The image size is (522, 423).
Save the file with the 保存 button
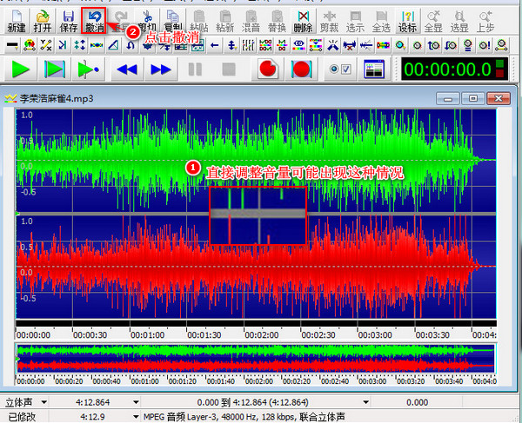click(69, 21)
